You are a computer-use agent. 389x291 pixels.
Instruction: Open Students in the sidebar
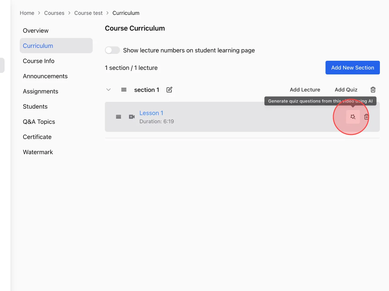coord(56,106)
